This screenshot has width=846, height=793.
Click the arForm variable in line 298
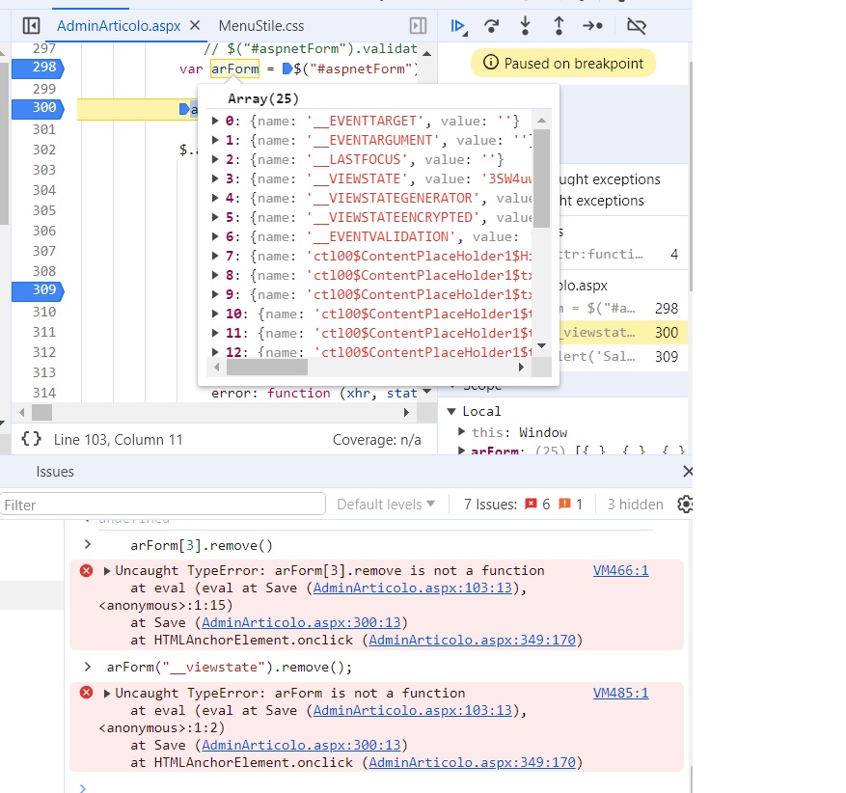234,68
